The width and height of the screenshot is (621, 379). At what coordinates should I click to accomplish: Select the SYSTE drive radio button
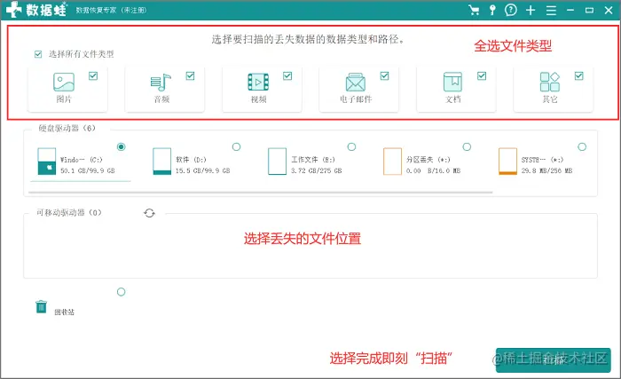tap(582, 146)
